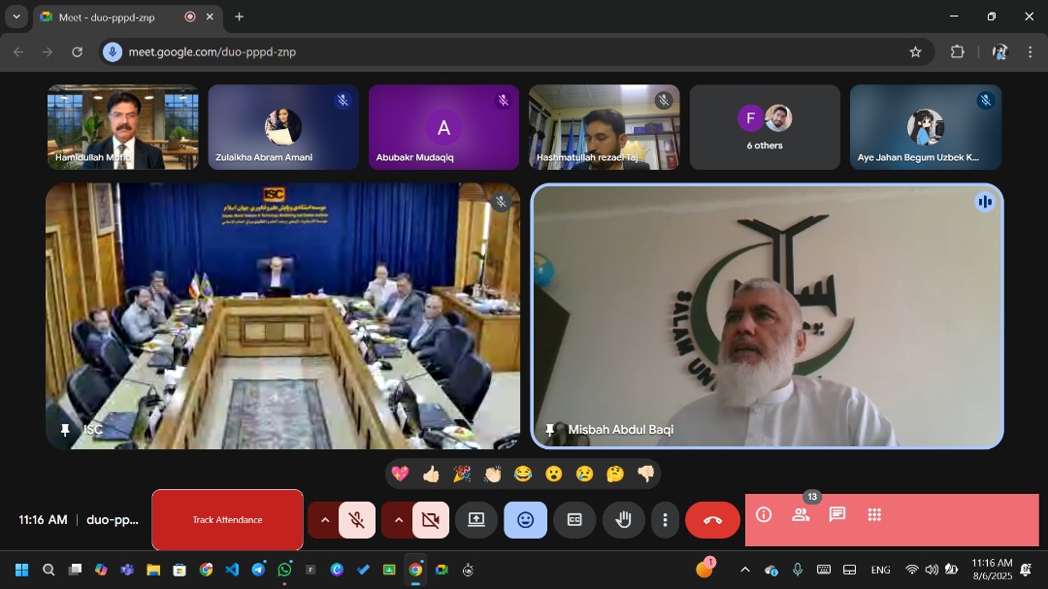Open the activities grid icon
The image size is (1048, 589).
874,515
